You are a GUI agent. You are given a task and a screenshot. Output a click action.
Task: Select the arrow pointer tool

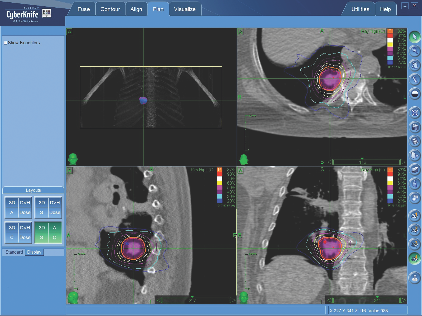[x=415, y=37]
